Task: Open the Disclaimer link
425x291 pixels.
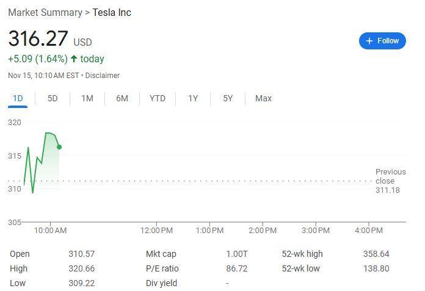Action: point(102,75)
